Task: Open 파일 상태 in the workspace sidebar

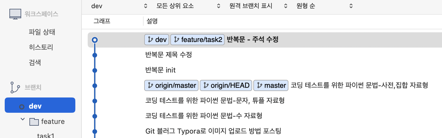Action: click(42, 32)
